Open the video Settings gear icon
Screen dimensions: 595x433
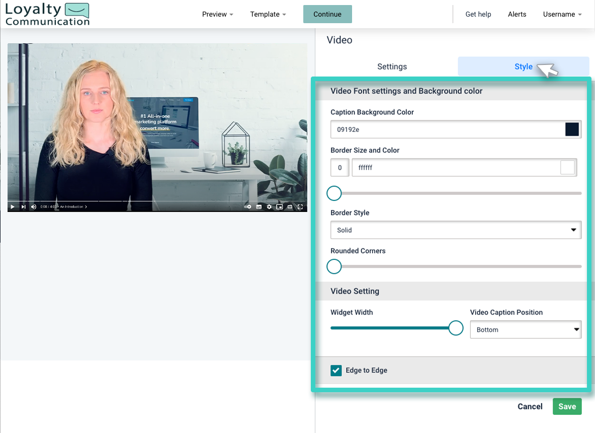coord(270,206)
